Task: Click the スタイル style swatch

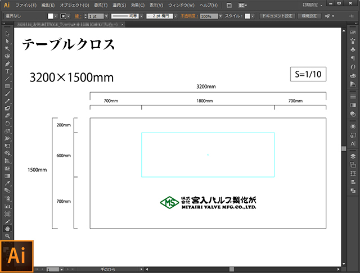Action: (x=247, y=16)
